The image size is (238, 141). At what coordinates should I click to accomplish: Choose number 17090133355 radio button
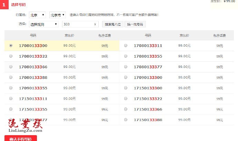tap(11, 88)
